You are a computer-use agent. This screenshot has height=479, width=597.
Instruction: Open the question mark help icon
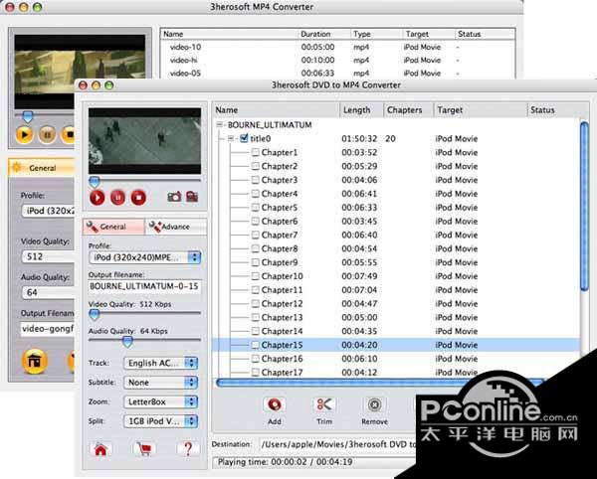[x=188, y=450]
